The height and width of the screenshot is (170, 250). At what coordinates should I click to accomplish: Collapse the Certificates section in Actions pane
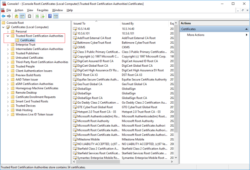[x=246, y=29]
